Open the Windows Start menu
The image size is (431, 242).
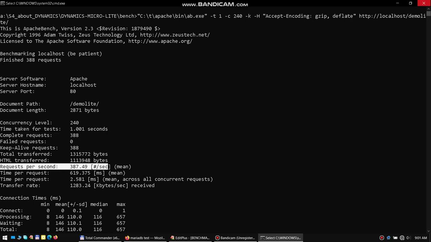[5, 238]
